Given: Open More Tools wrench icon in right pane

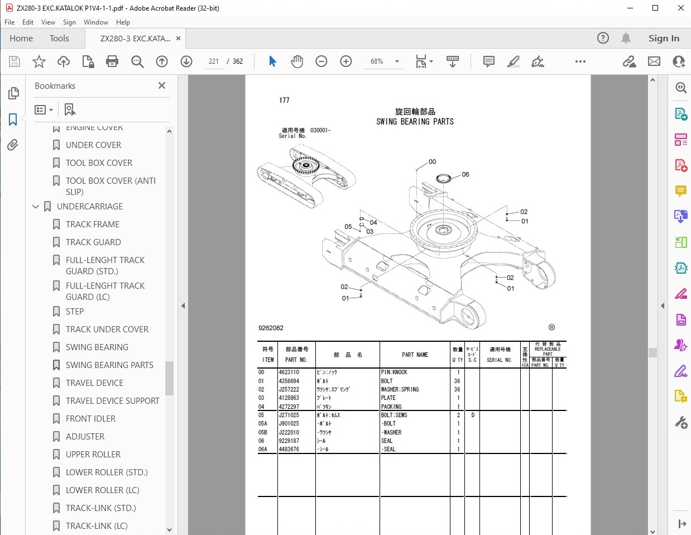Looking at the screenshot, I should click(681, 422).
